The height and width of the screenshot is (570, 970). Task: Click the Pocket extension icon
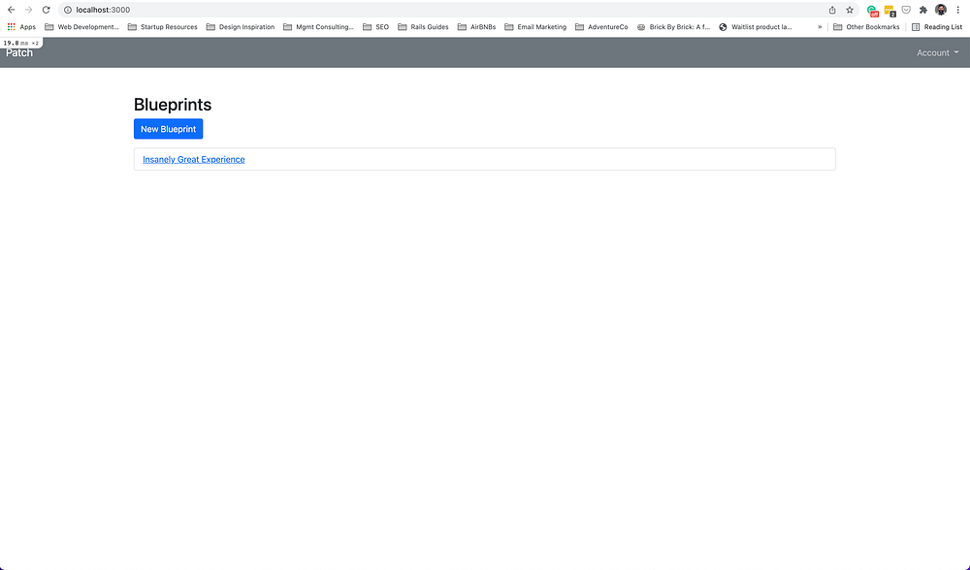point(906,10)
